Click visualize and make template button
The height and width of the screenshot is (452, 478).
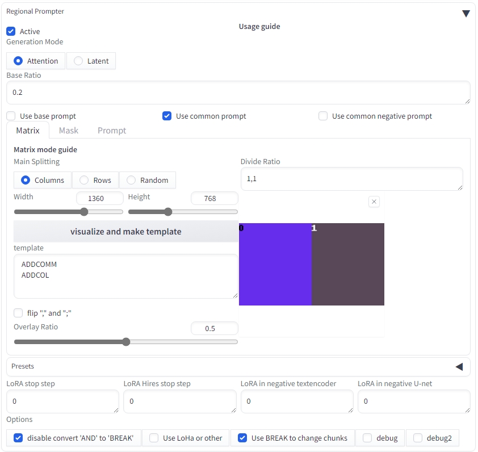click(x=125, y=232)
